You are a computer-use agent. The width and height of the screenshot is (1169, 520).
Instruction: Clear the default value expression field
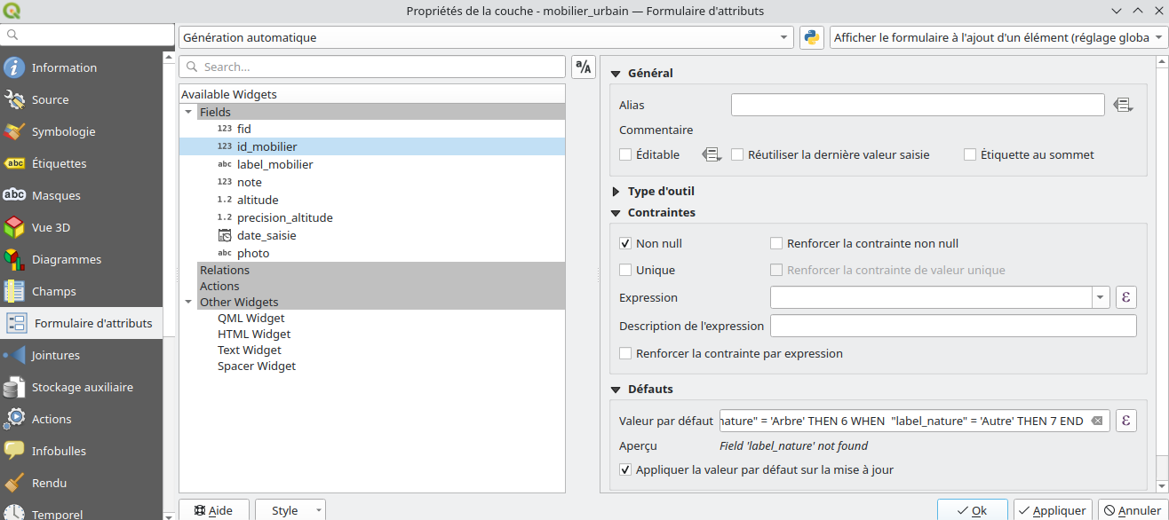pos(1097,421)
